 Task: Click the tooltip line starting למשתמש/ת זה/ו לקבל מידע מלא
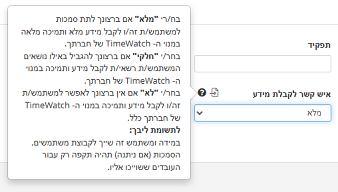tap(101, 32)
